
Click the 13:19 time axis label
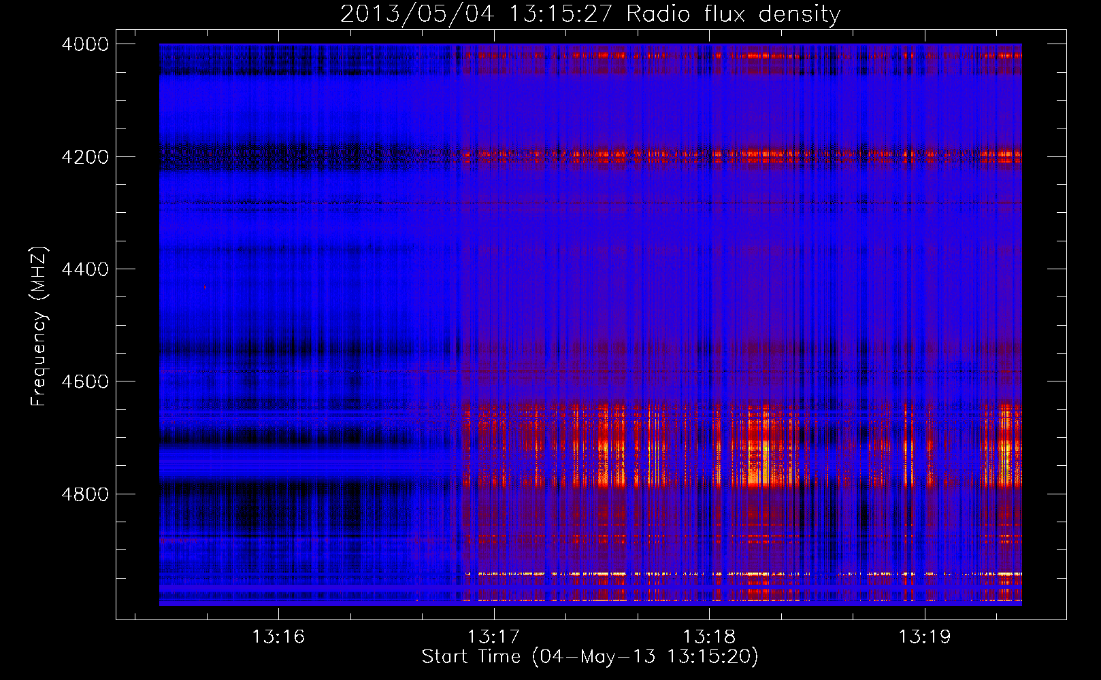[924, 637]
